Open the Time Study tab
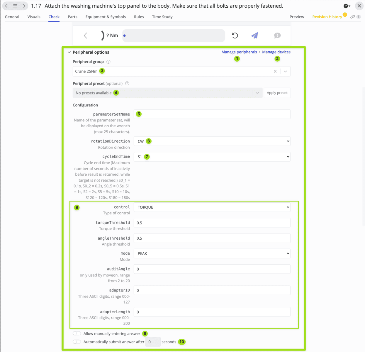 tap(162, 17)
